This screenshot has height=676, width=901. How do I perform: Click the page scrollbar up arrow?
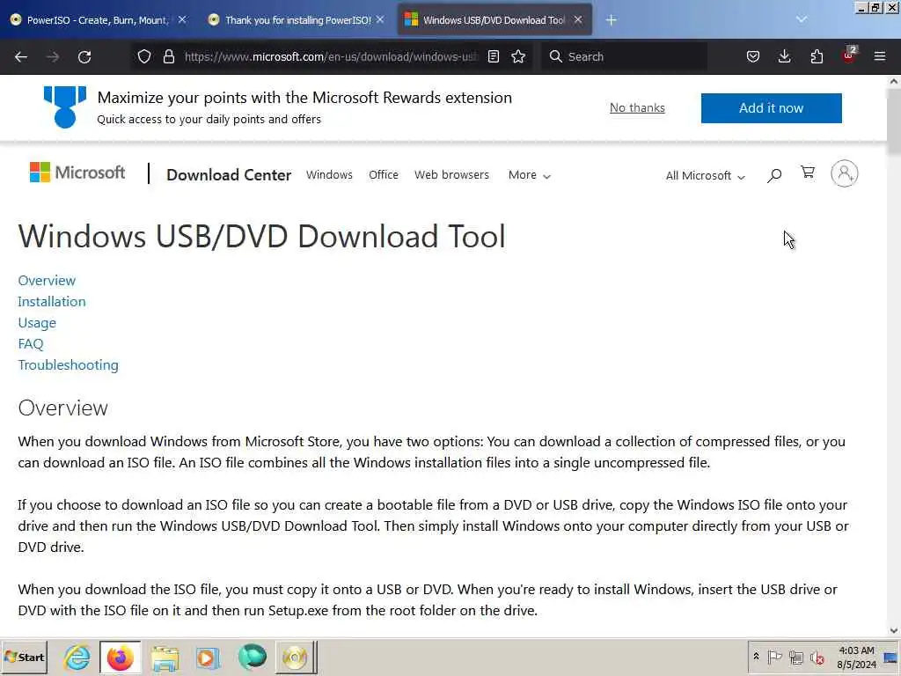(894, 82)
